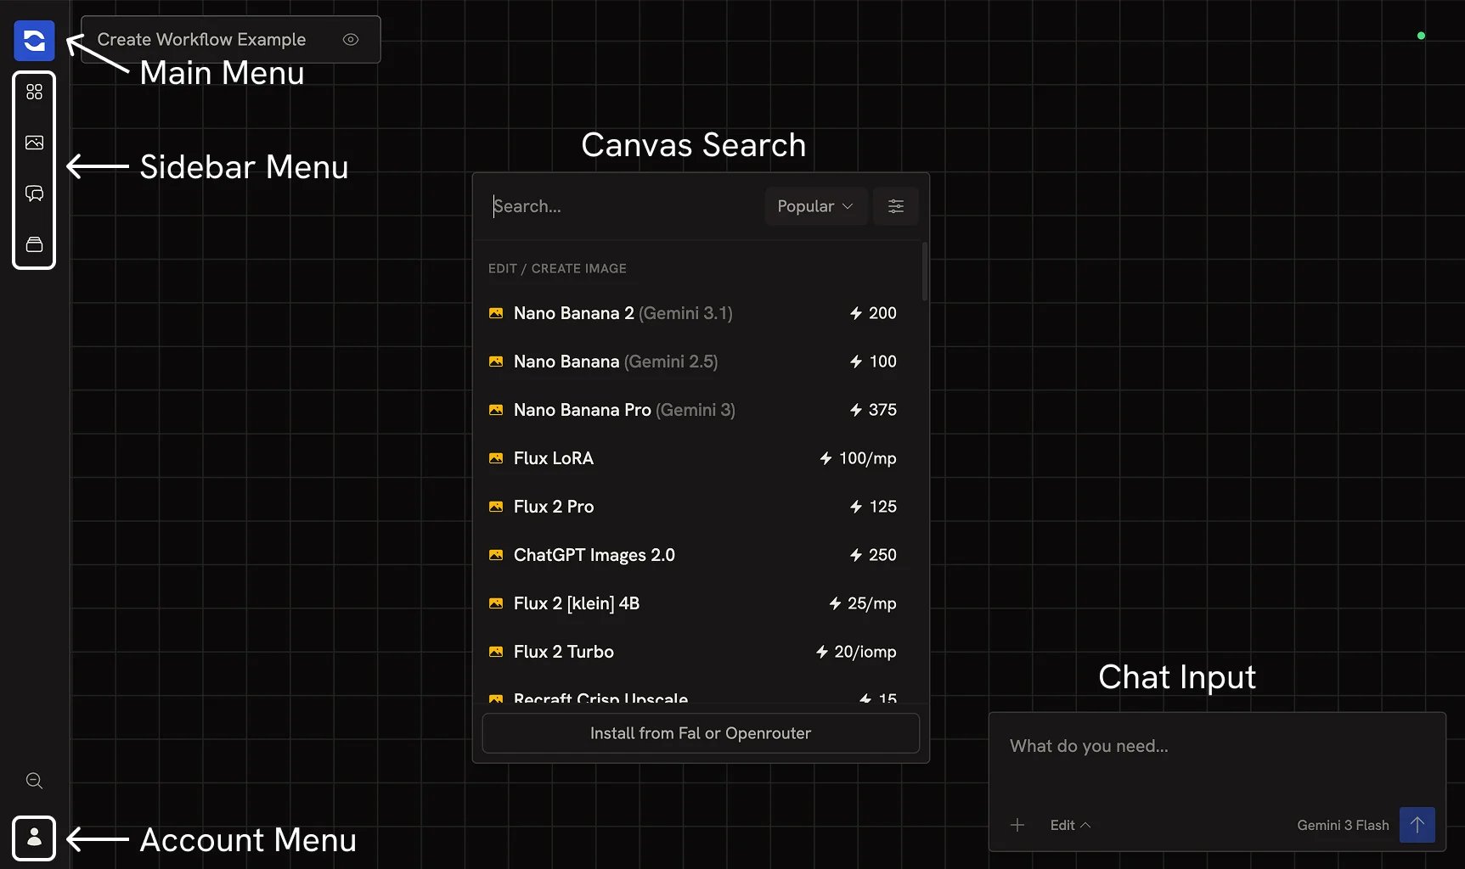Click Install from Fal or Openrouter
The image size is (1465, 869).
[x=701, y=733]
